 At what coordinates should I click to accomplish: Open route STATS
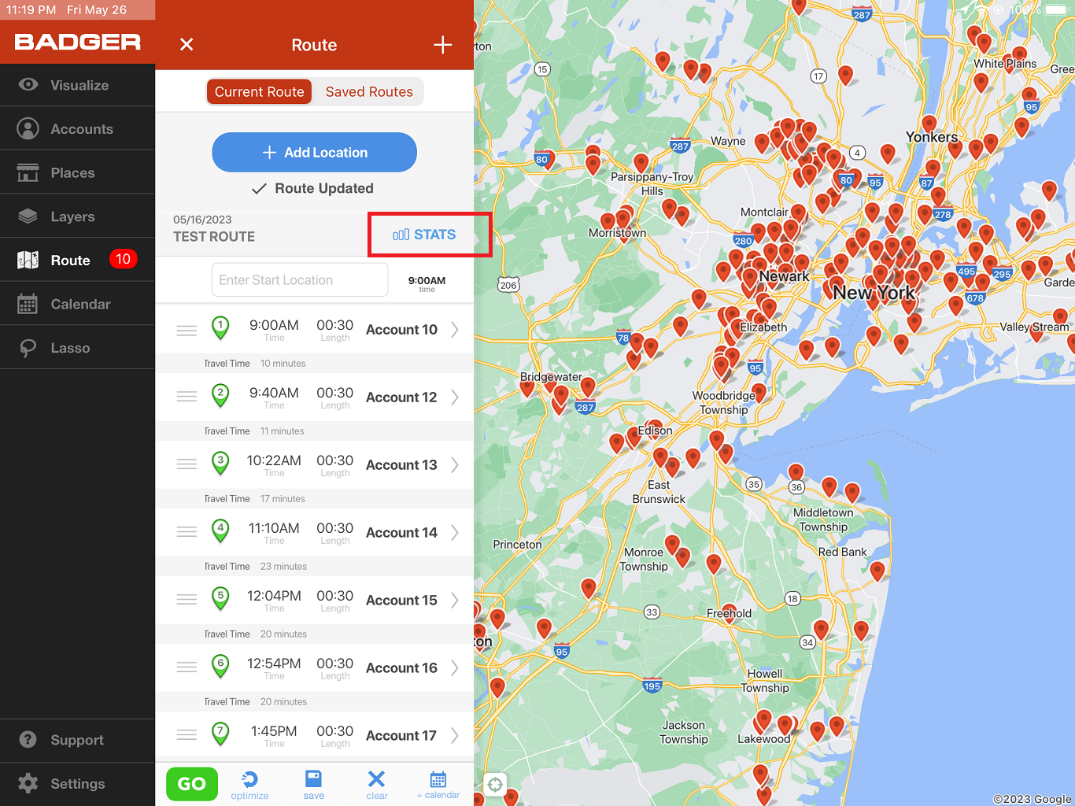pyautogui.click(x=425, y=235)
